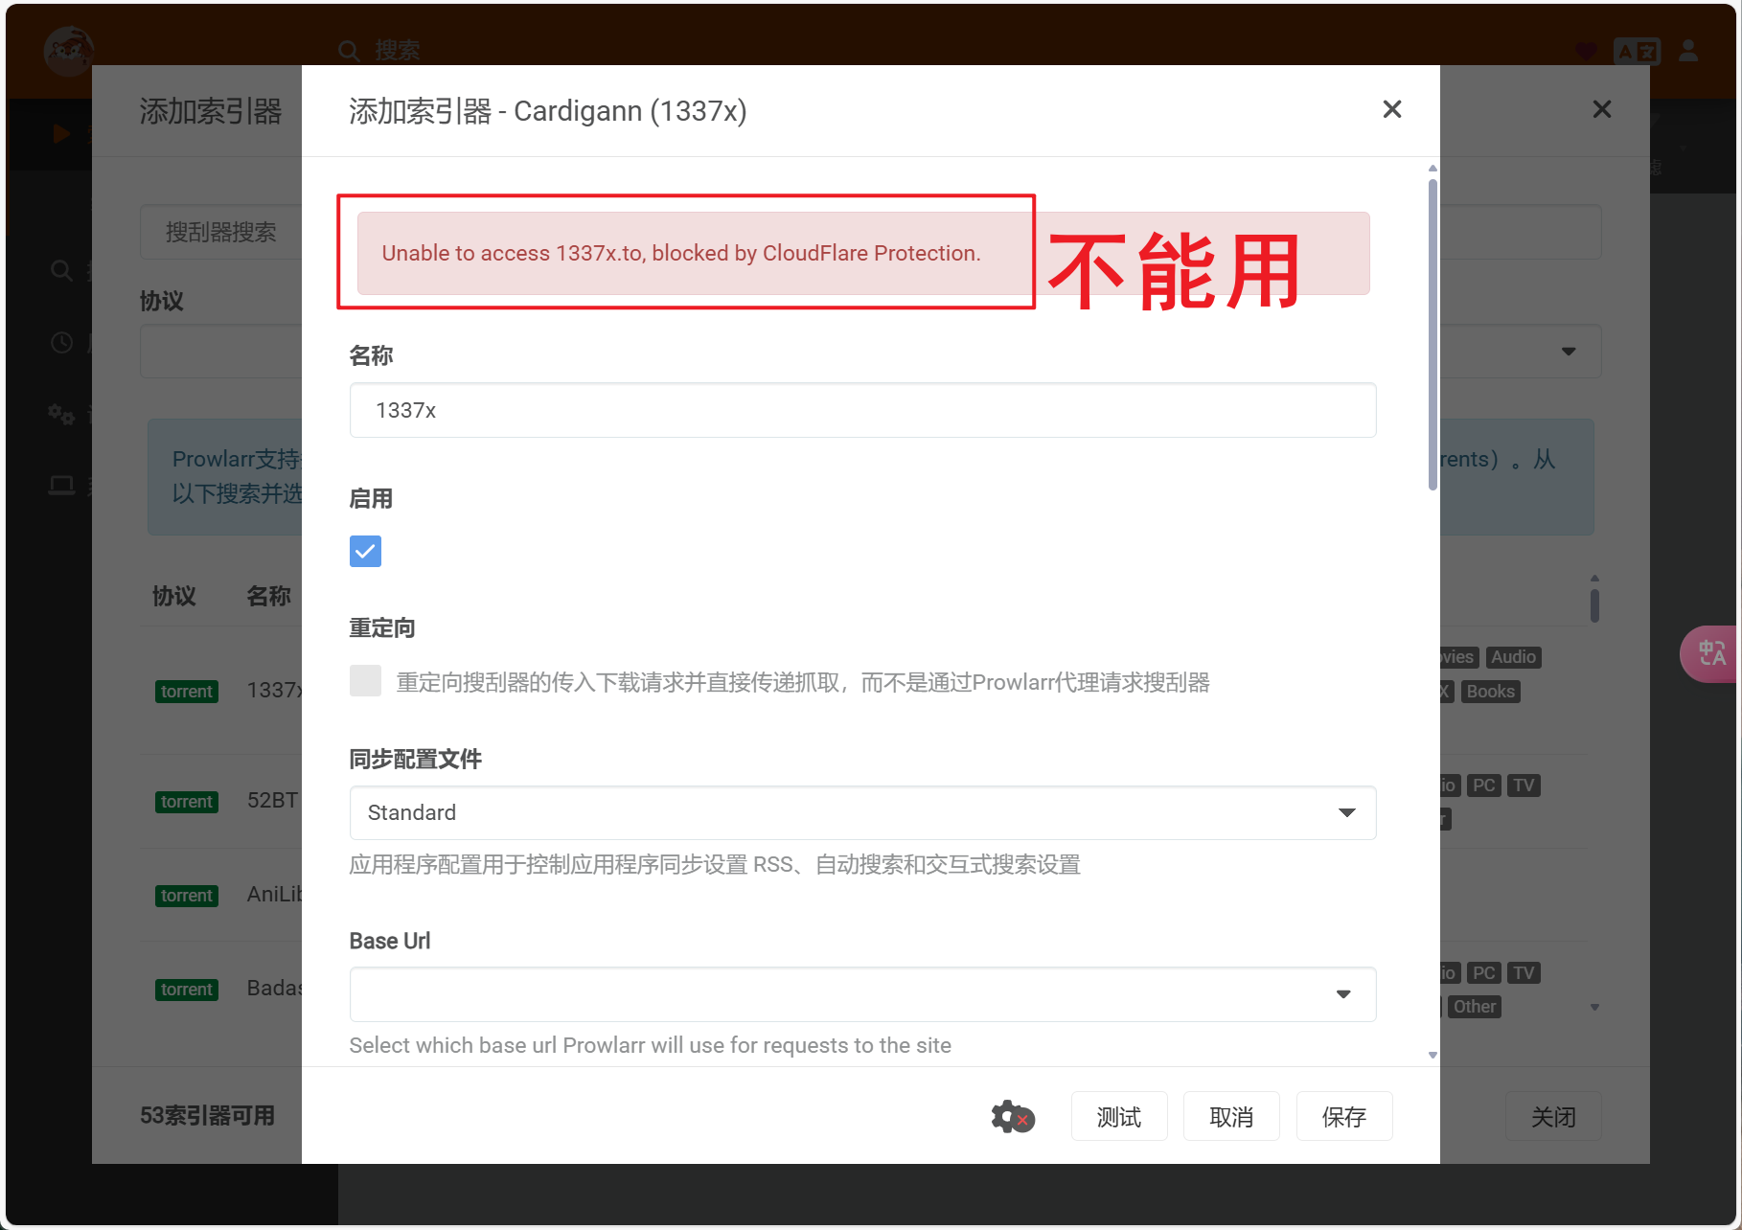The image size is (1742, 1230).
Task: Click the advanced settings gear icon
Action: coord(1013,1116)
